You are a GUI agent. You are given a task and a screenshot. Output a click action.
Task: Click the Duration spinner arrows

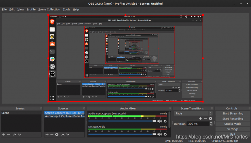coord(211,124)
